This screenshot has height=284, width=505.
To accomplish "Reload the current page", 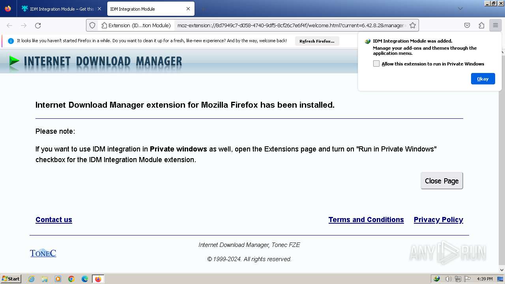I will click(x=38, y=25).
